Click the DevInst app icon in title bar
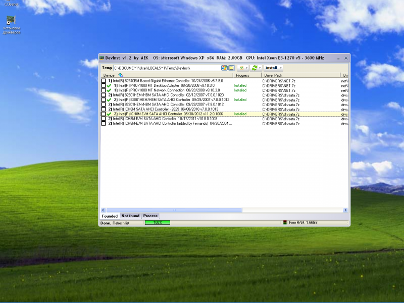Screen dimensions: 404x303 pos(102,58)
